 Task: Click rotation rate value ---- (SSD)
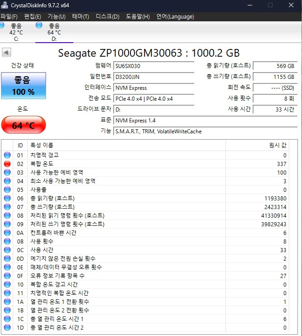point(275,88)
